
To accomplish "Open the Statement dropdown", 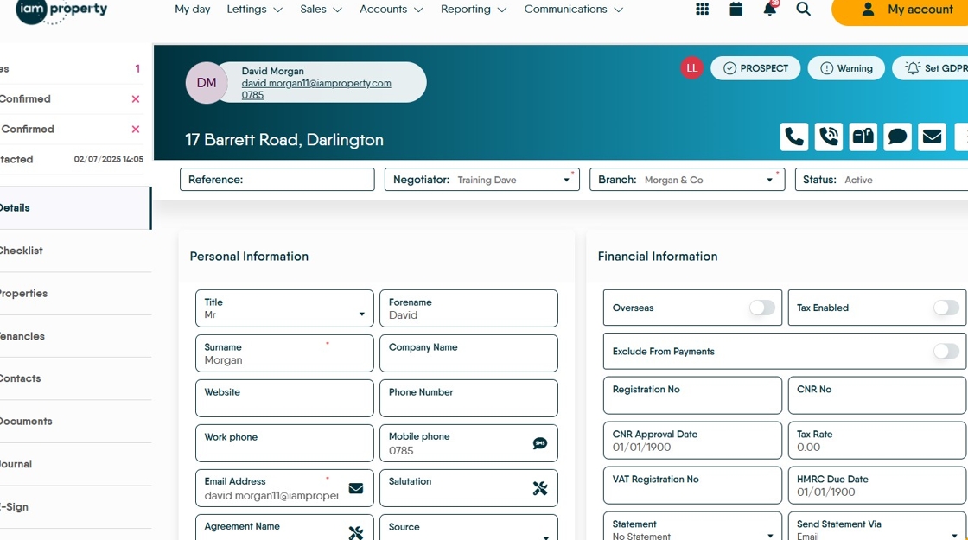I will (x=692, y=526).
